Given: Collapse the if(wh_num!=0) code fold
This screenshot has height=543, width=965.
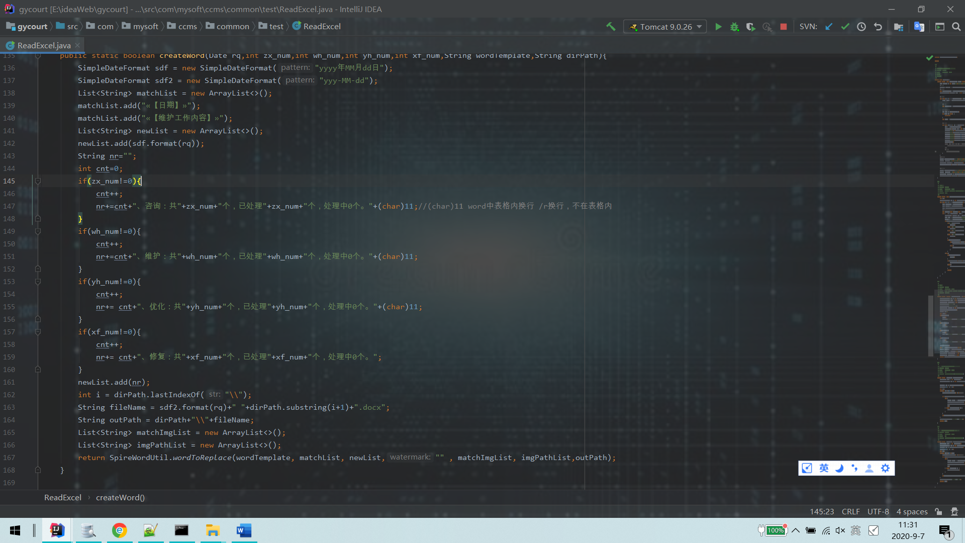Looking at the screenshot, I should (x=38, y=231).
